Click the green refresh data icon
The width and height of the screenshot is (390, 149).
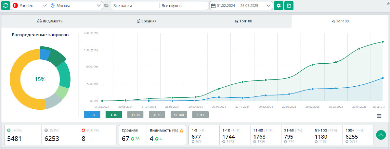[x=6, y=6]
